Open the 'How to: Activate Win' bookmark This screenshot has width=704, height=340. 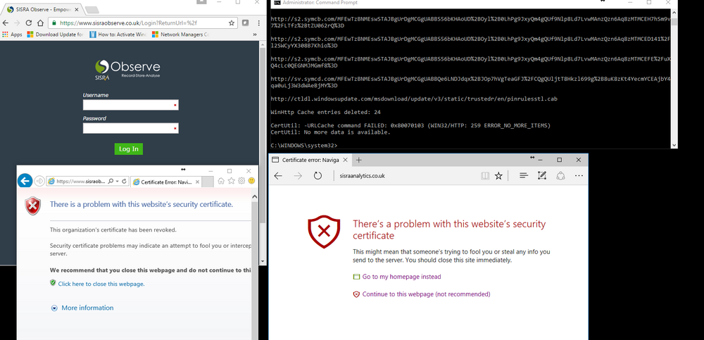118,34
